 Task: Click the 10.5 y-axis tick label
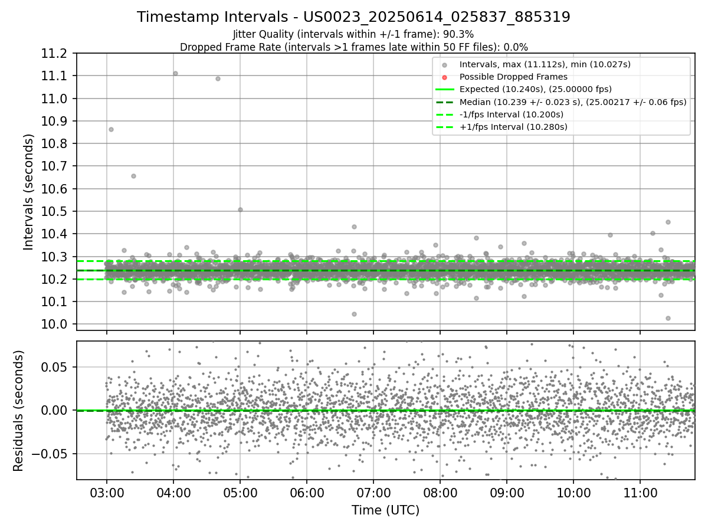pos(53,211)
